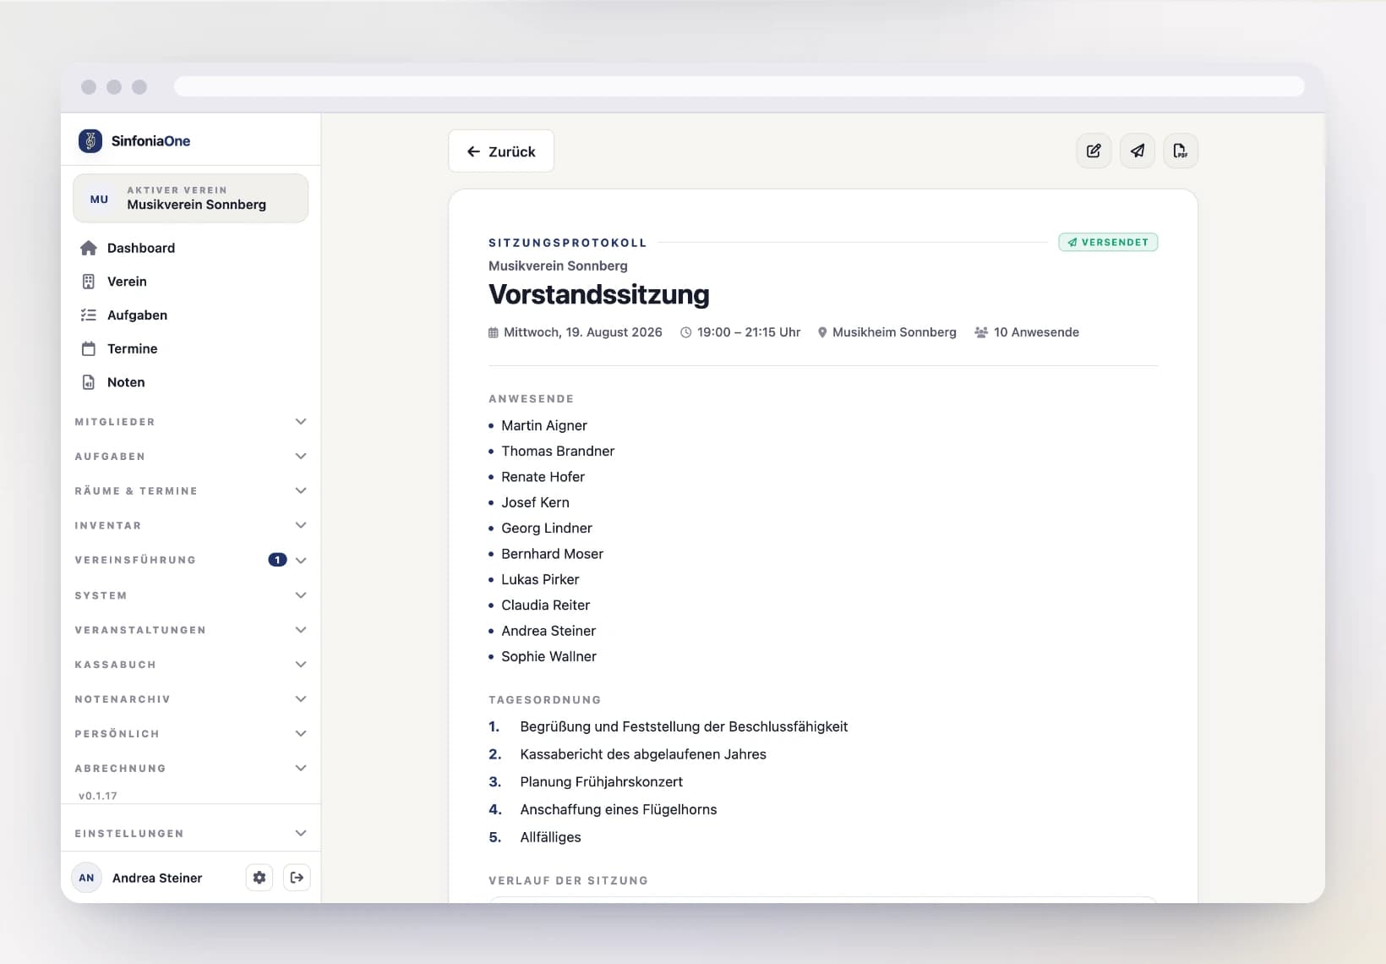Screen dimensions: 1386x964
Task: Click the Verein building icon
Action: (x=89, y=282)
